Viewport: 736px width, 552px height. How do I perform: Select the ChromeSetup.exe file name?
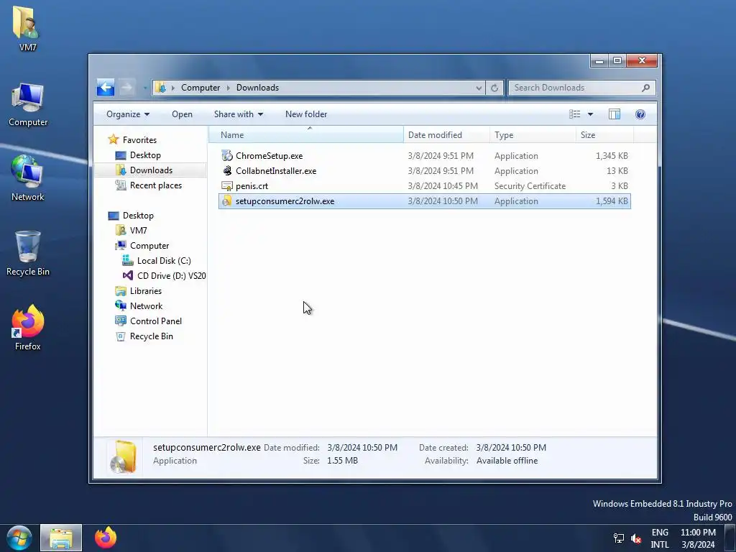click(269, 156)
